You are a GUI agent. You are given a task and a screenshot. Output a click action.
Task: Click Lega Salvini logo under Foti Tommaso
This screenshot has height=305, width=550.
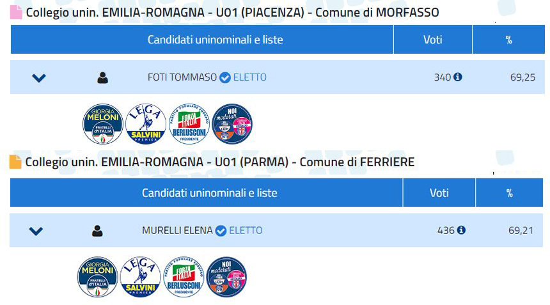[x=146, y=124]
